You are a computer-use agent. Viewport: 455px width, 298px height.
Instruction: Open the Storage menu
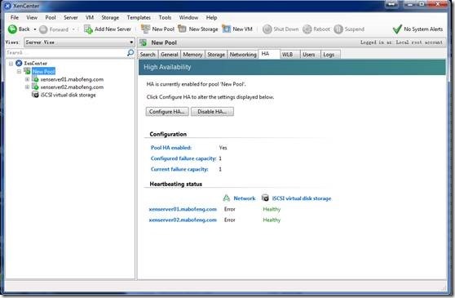click(110, 17)
